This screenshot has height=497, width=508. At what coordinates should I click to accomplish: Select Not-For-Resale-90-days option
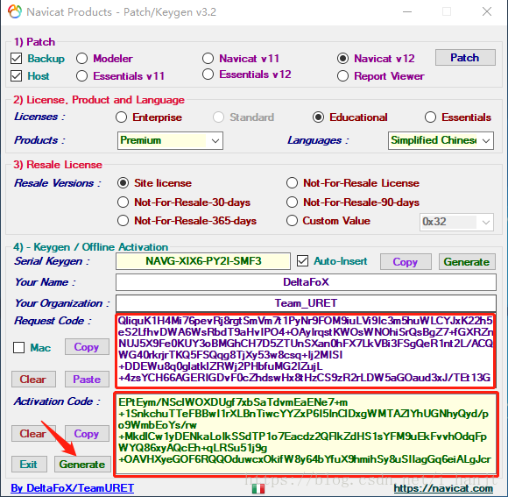click(x=292, y=202)
